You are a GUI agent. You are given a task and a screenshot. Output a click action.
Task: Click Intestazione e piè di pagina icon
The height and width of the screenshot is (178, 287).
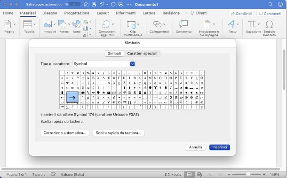207,24
